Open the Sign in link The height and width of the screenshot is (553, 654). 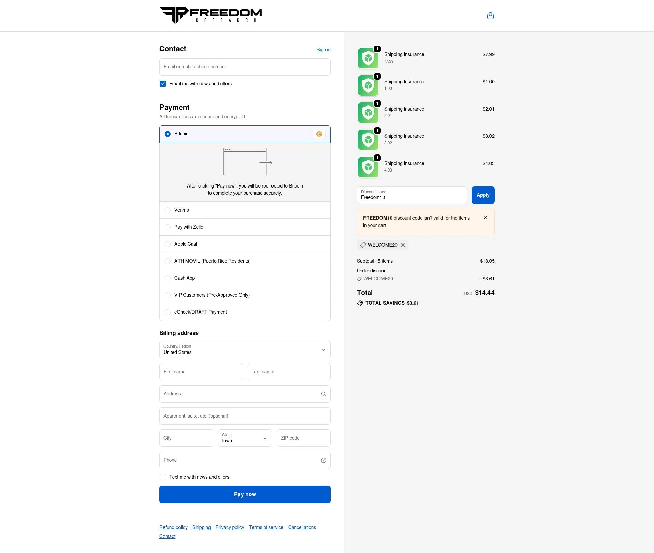(323, 50)
